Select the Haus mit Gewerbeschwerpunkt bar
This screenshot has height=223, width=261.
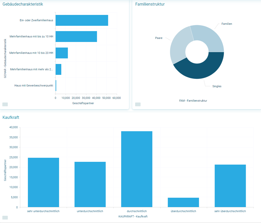56,86
